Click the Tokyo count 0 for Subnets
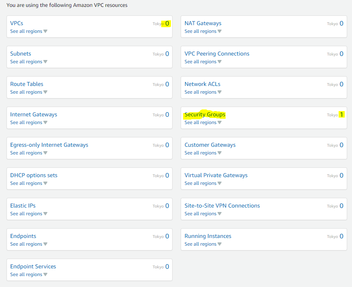 pos(167,54)
